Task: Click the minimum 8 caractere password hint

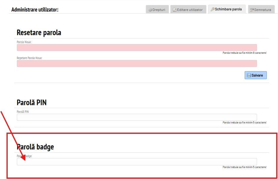Action: (244, 53)
